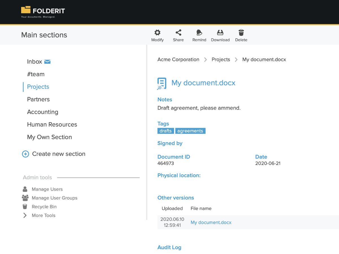This screenshot has width=339, height=254.
Task: Click the Inbox envelope icon
Action: tap(47, 62)
